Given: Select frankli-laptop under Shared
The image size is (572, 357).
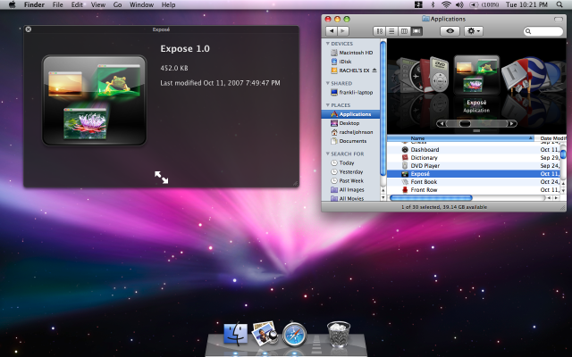Looking at the screenshot, I should point(351,93).
